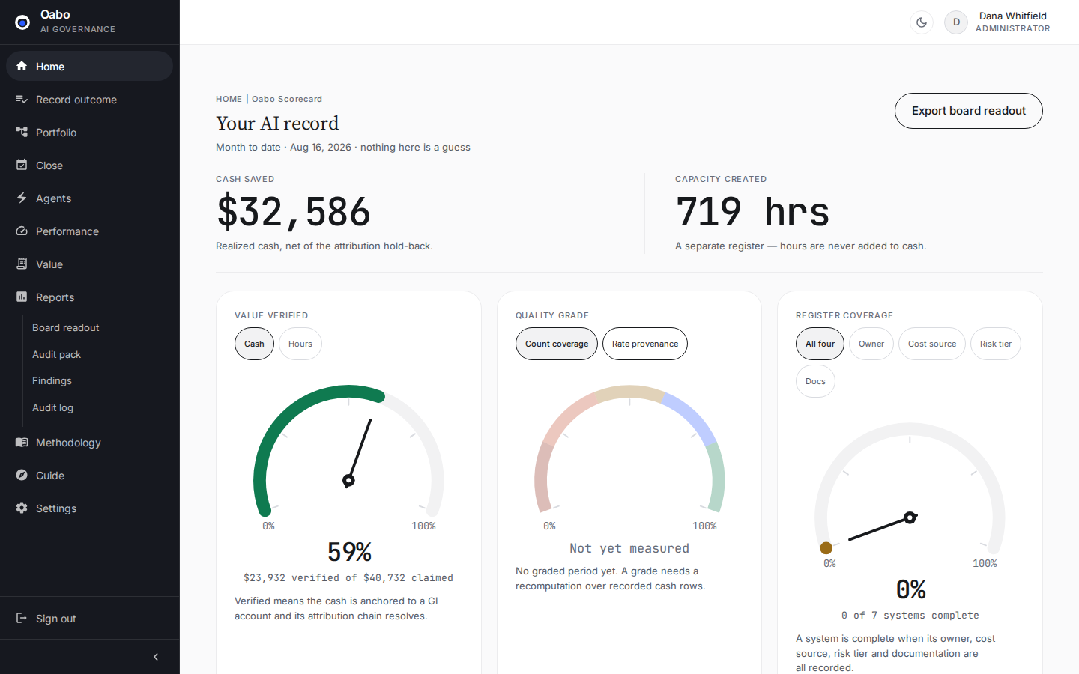Click '$23,932 verified of $40,732 claimed'
The image size is (1079, 674).
(x=348, y=578)
